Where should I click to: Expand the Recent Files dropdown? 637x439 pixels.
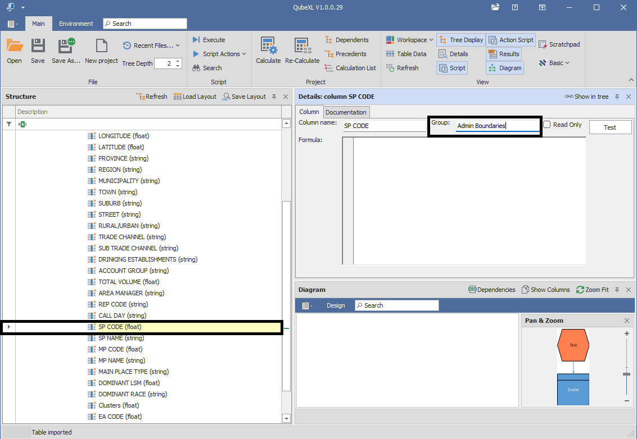coord(152,45)
